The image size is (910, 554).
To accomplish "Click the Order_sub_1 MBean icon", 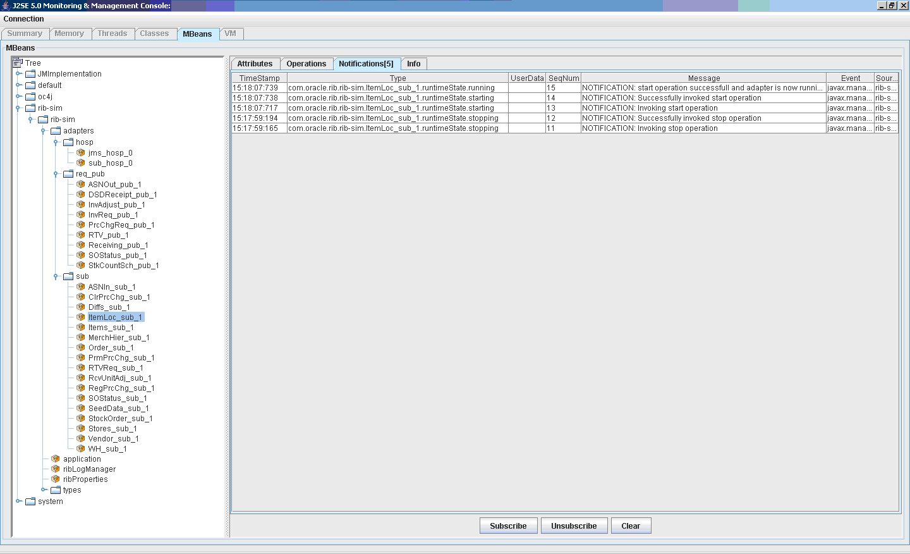I will point(81,347).
